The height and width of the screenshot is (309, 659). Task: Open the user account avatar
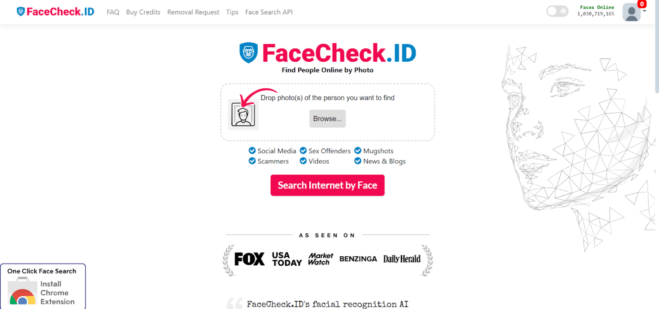(631, 12)
